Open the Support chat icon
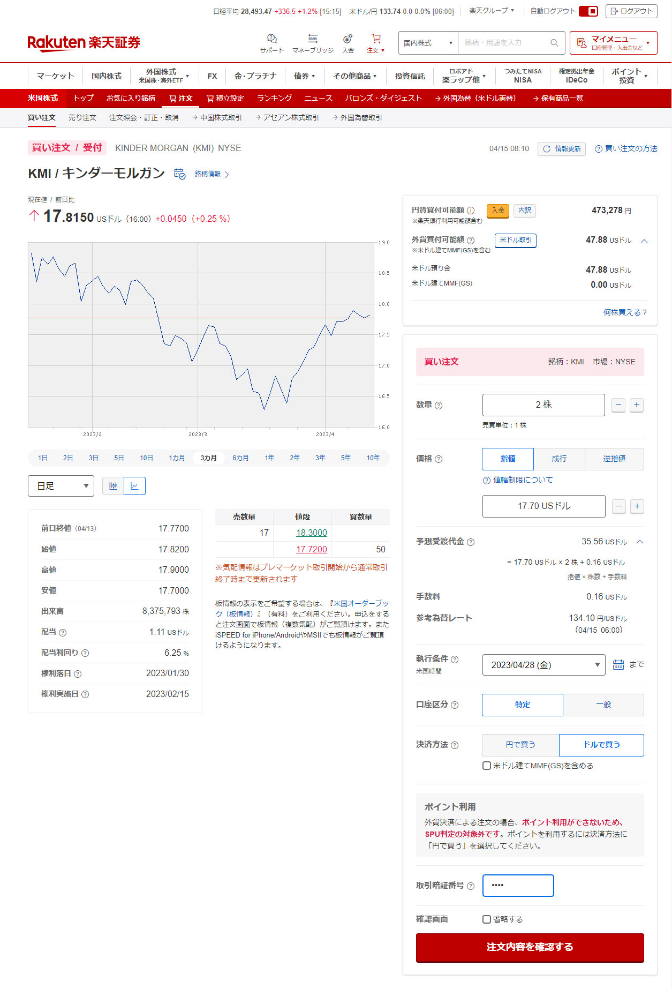This screenshot has width=672, height=989. coord(271,39)
